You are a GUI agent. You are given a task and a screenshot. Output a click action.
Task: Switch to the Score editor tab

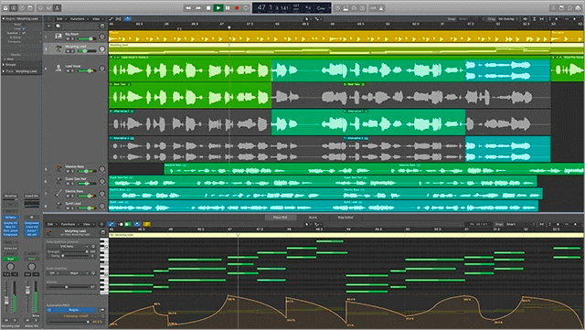pos(313,218)
